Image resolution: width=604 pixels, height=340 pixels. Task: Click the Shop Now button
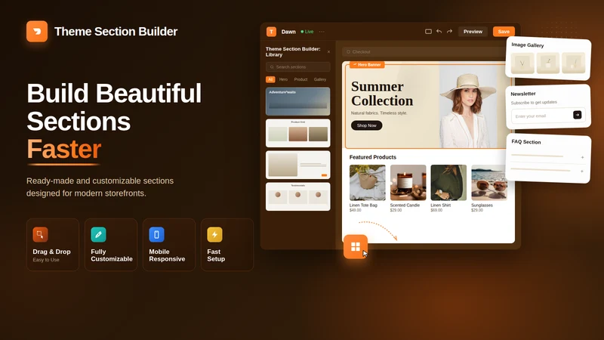click(x=366, y=125)
